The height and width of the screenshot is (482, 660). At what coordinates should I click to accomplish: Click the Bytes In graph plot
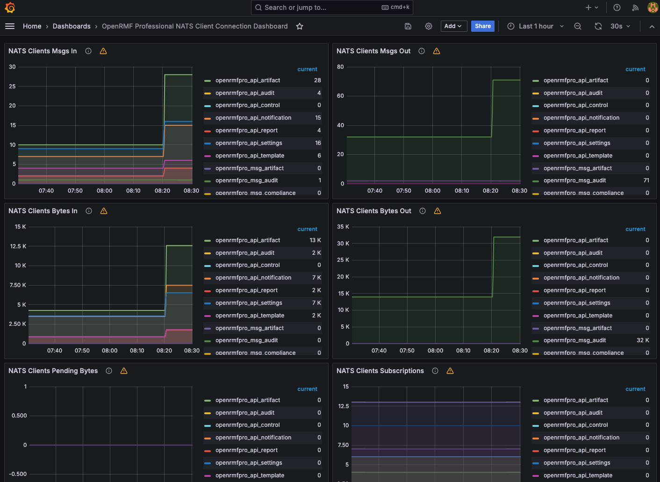(110, 285)
